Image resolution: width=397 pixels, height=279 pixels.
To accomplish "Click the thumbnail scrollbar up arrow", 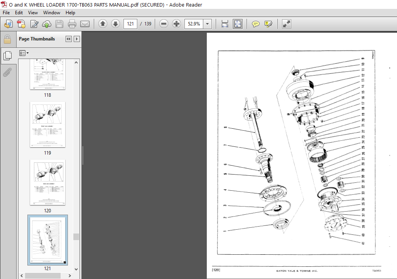I will 76,62.
